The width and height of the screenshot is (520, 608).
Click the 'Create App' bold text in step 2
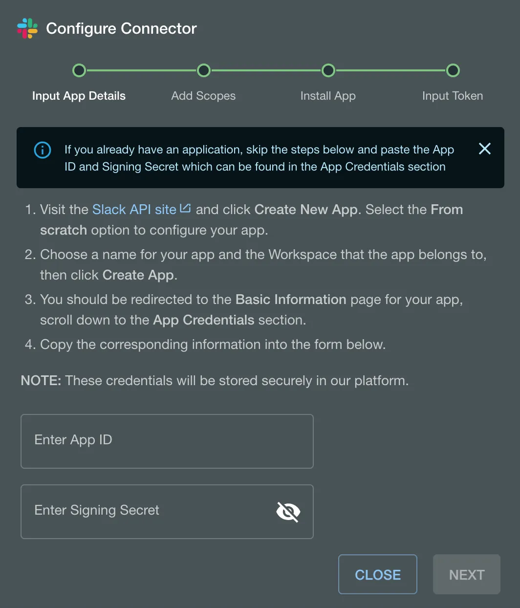[138, 275]
